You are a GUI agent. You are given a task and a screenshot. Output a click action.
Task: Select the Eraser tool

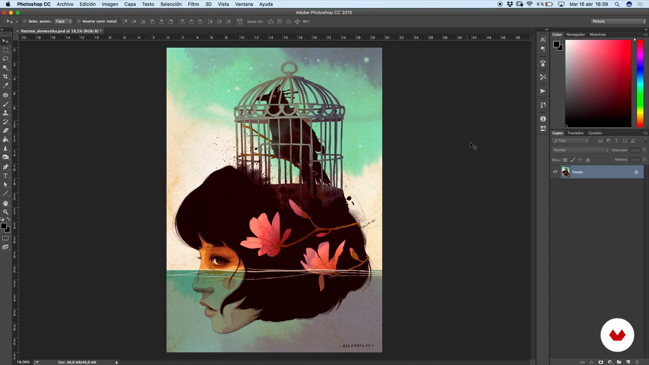tap(5, 130)
